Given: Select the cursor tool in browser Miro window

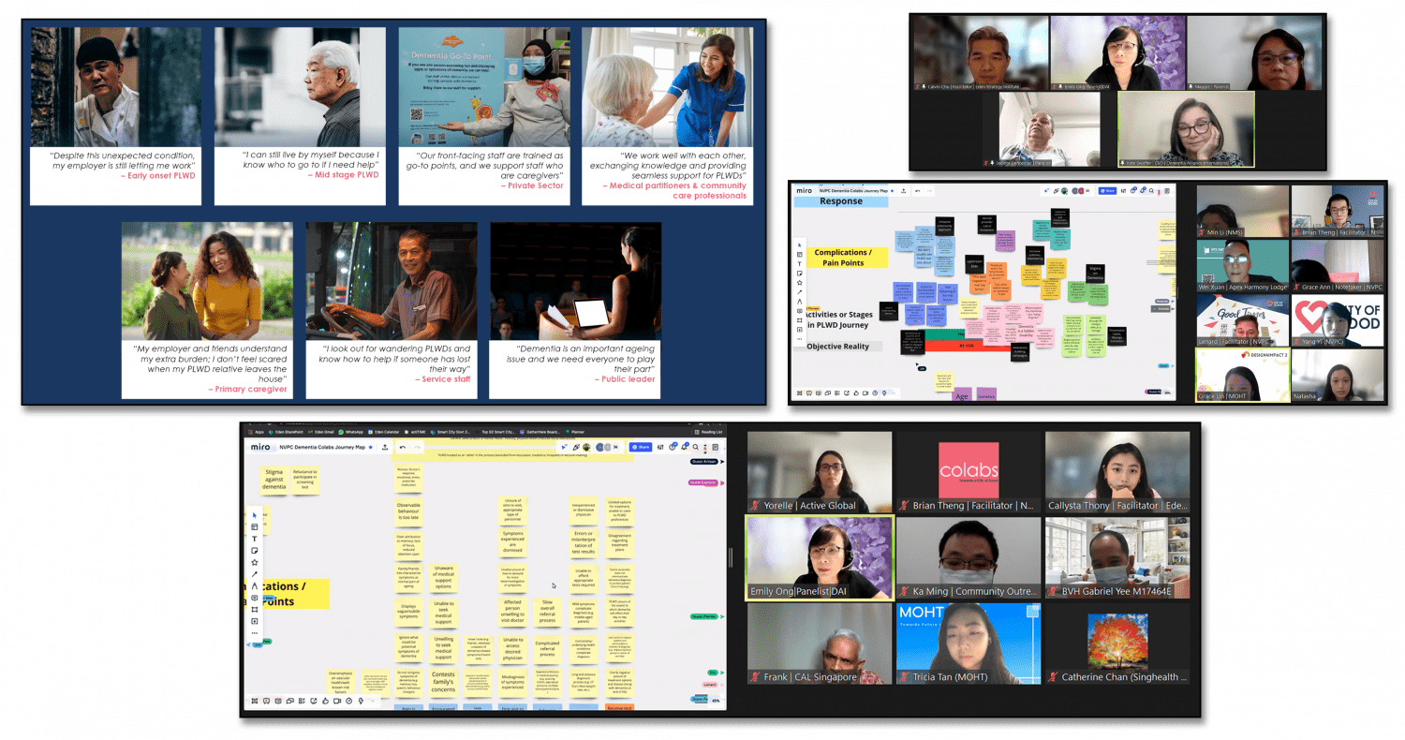Looking at the screenshot, I should 255,515.
